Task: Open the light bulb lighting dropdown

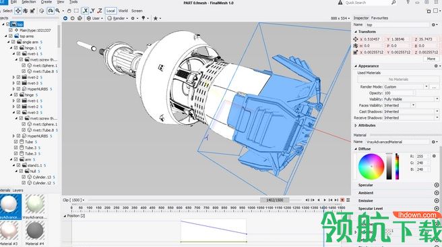Action: click(x=145, y=18)
